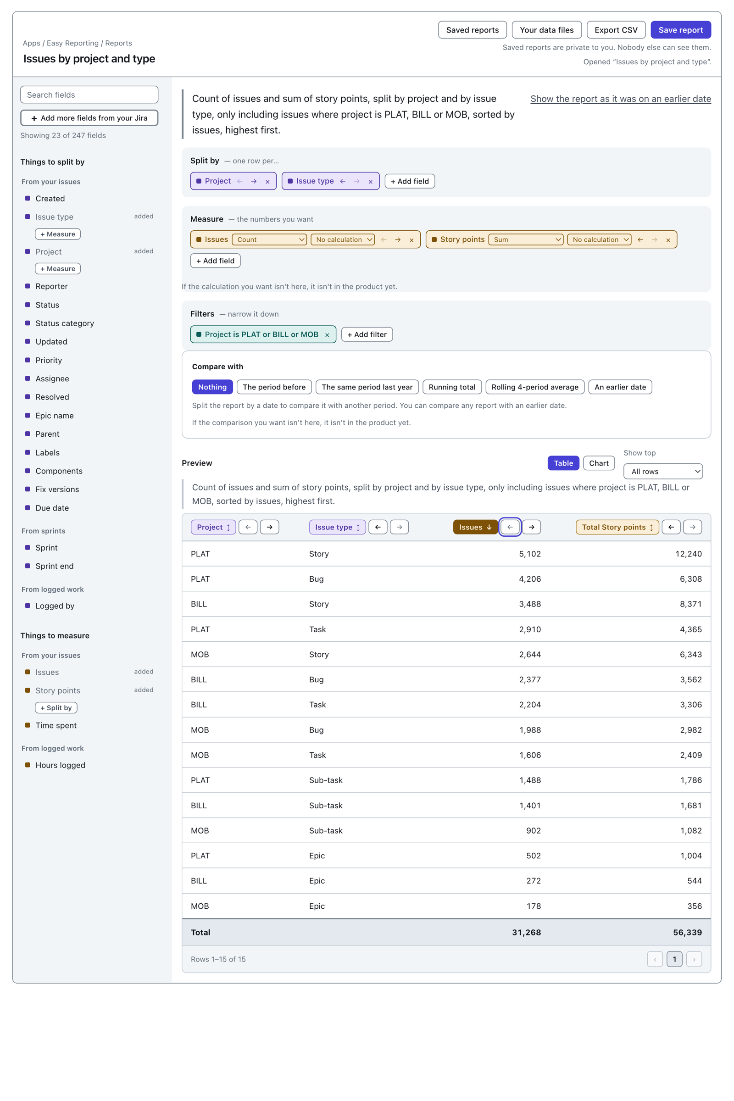Move Project split field right with arrow
734x1101 pixels.
[254, 182]
